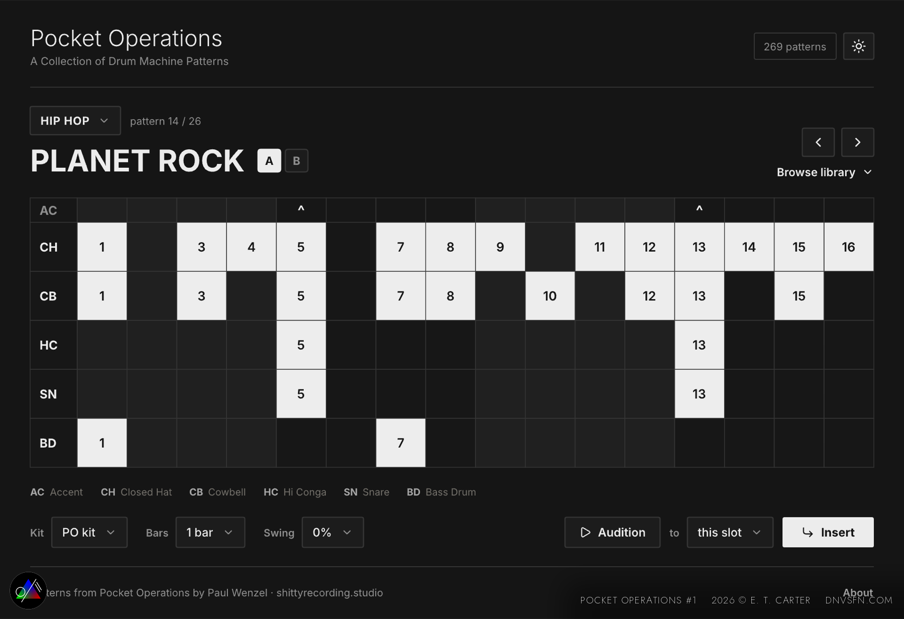Click the PLANET ROCK pattern title
Image resolution: width=904 pixels, height=619 pixels.
coord(137,161)
